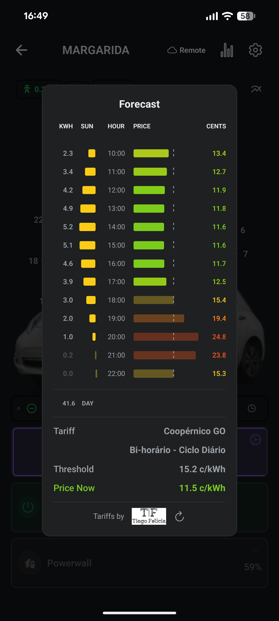
Task: Tap the Remote cloud icon
Action: click(x=172, y=50)
